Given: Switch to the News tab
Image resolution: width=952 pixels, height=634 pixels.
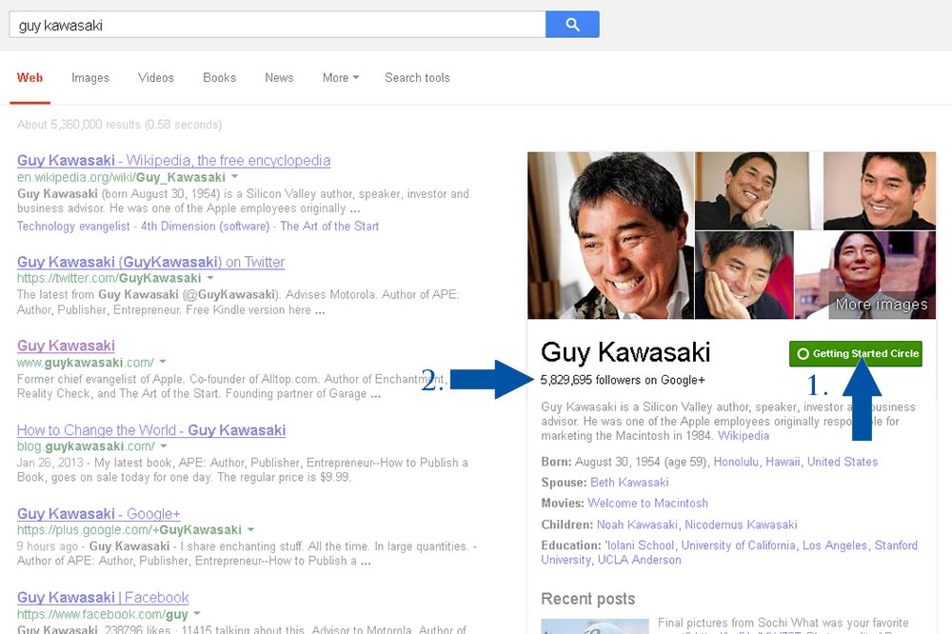Looking at the screenshot, I should pyautogui.click(x=278, y=78).
